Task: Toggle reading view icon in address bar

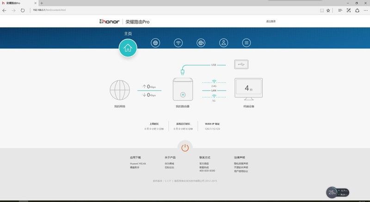Action: tap(322, 10)
